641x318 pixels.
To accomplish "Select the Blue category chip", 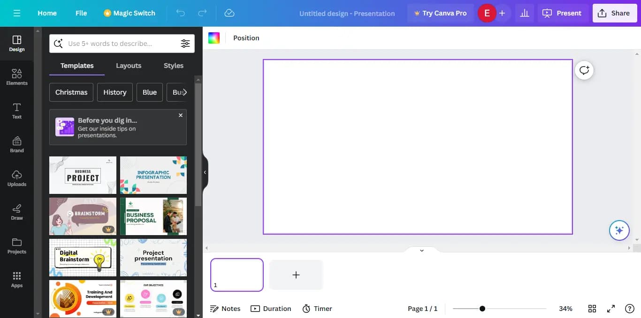I will click(x=150, y=92).
